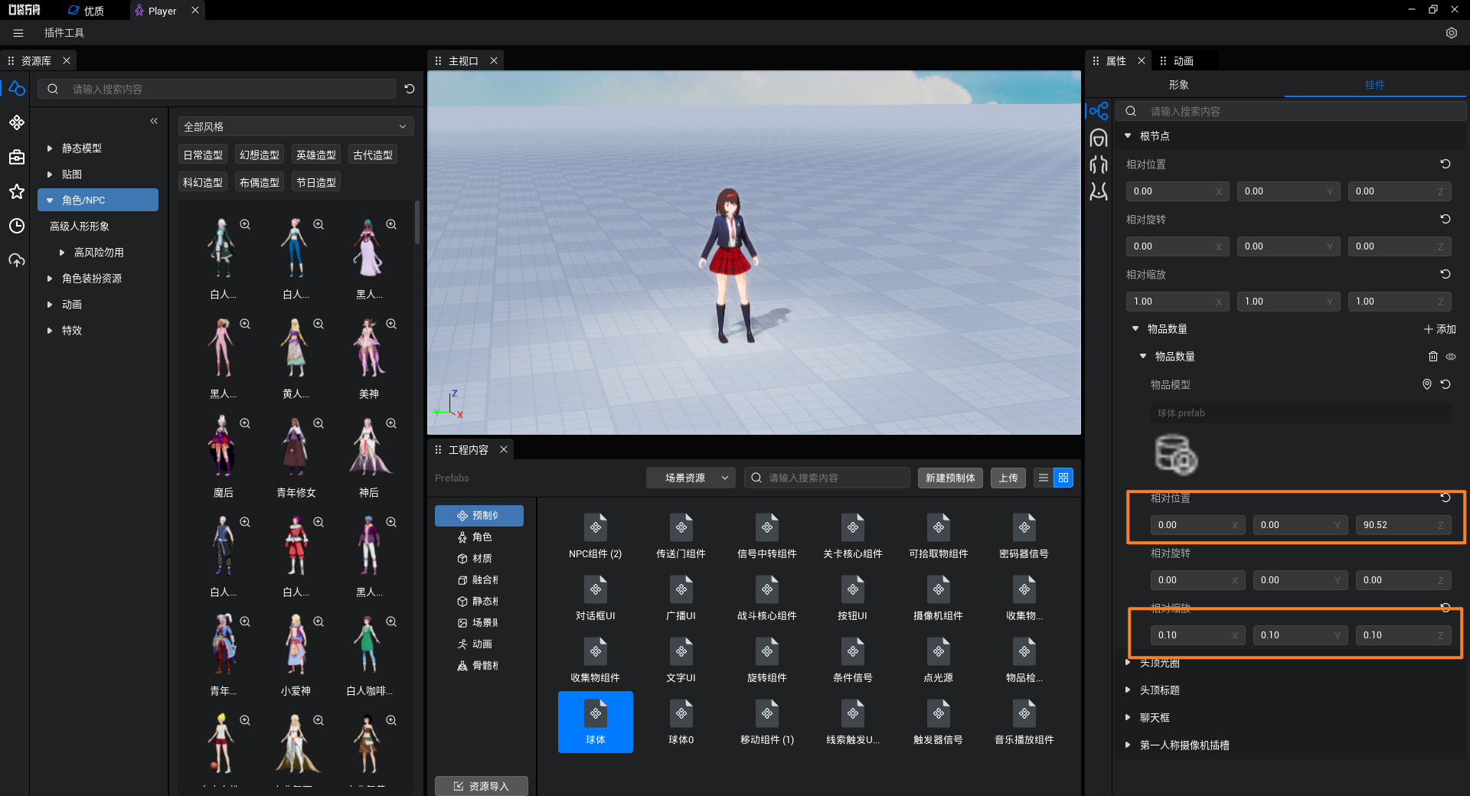Screen dimensions: 1470x796
Task: Toggle the 幻想造型 style filter
Action: pyautogui.click(x=260, y=155)
